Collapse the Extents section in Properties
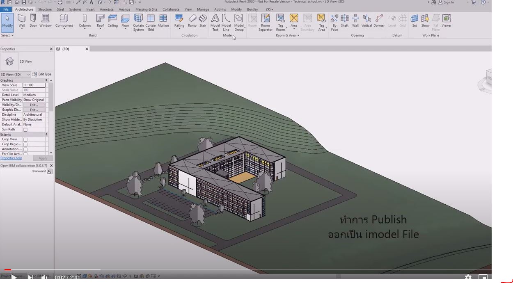The width and height of the screenshot is (513, 283). (x=46, y=134)
